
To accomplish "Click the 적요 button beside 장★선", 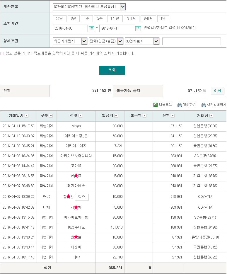I will tap(82, 197).
